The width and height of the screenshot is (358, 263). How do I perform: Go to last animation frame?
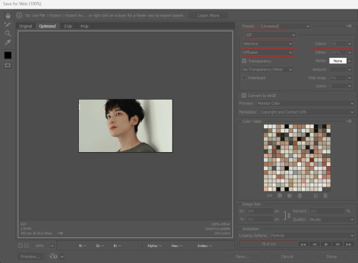click(x=349, y=244)
